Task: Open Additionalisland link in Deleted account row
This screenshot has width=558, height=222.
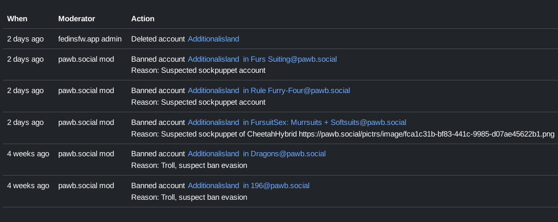Action: [x=213, y=39]
